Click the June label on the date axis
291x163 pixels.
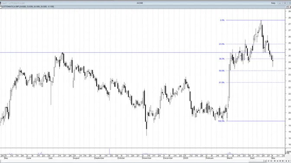pyautogui.click(x=29, y=158)
